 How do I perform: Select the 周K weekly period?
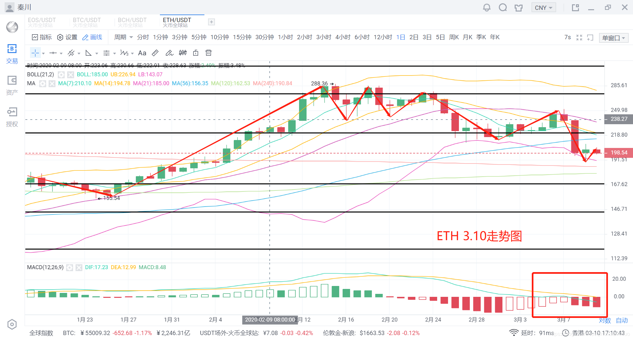[x=454, y=37]
